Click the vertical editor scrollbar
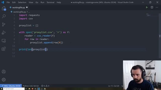Viewport: 161px width, 90px height. coord(160,36)
